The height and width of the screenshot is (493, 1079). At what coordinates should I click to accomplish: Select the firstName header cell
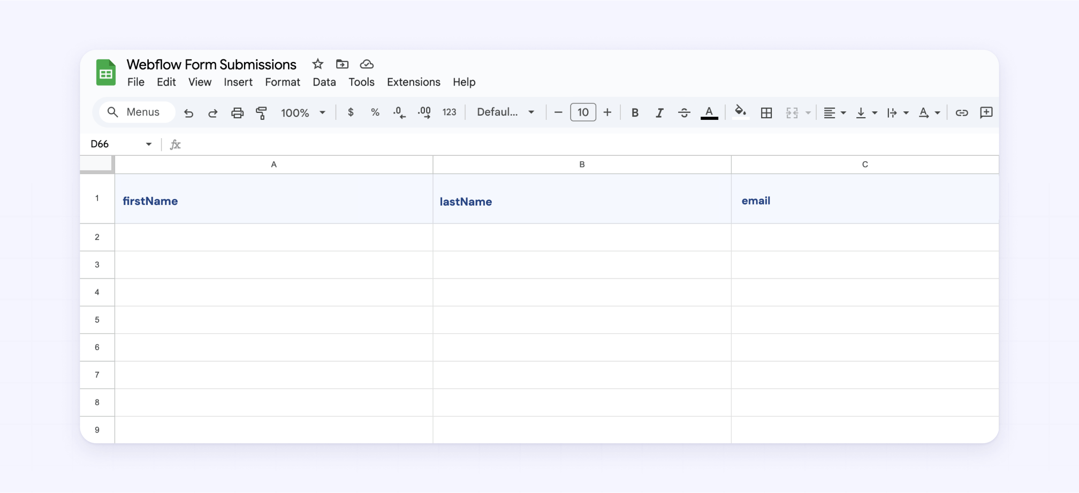click(x=273, y=199)
